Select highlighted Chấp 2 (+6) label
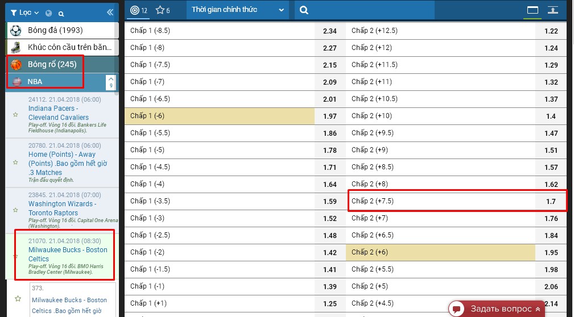Viewport: 574px width, 317px height. 440,252
